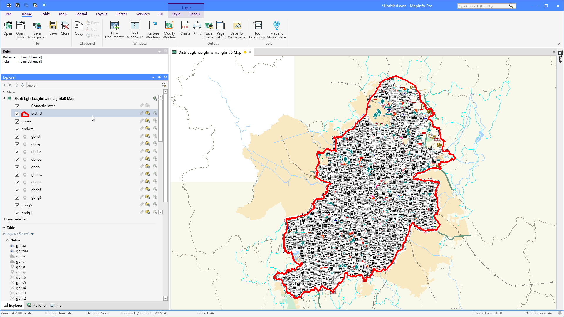Toggle the gbrist layer checkbox
Screen dimensions: 564x317
(x=17, y=137)
